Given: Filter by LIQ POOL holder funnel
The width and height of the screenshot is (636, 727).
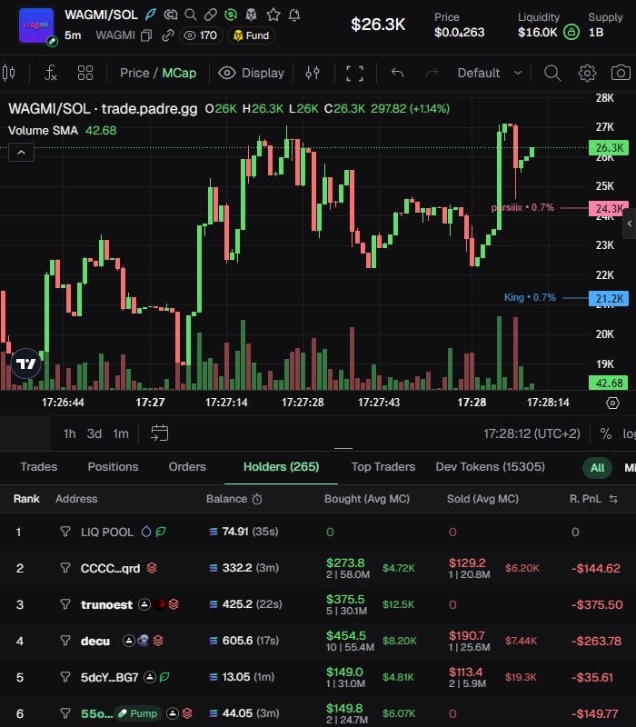Looking at the screenshot, I should point(65,532).
